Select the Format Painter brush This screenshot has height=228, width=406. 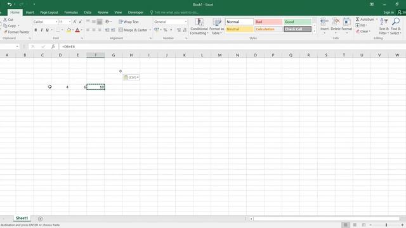click(x=6, y=32)
